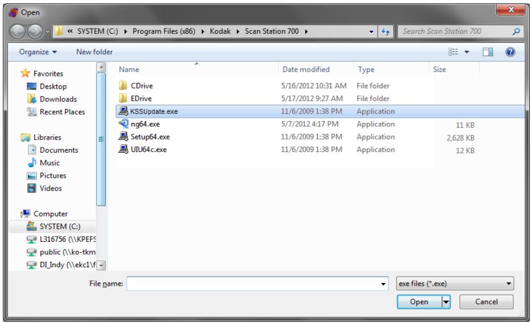Viewport: 531px width, 323px height.
Task: Select the L316756 network drive
Action: pos(61,239)
